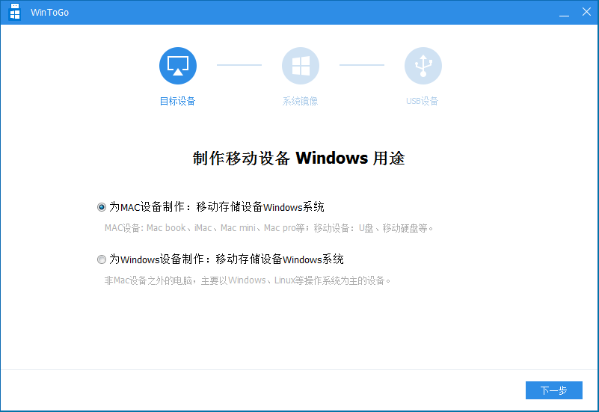This screenshot has height=412, width=599.
Task: Open the 目标设备 step label
Action: tap(178, 101)
